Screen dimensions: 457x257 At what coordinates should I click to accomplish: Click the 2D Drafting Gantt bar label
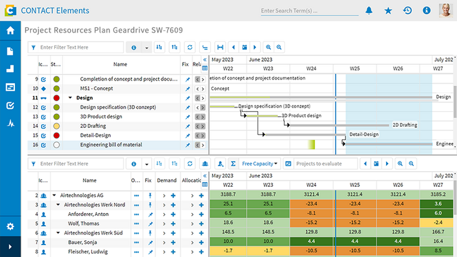405,125
